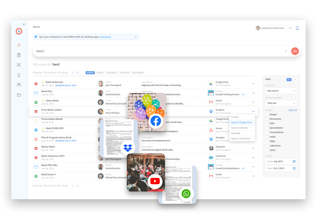Expand sidebar with the arrow icon
This screenshot has height=214, width=322.
[23, 24]
